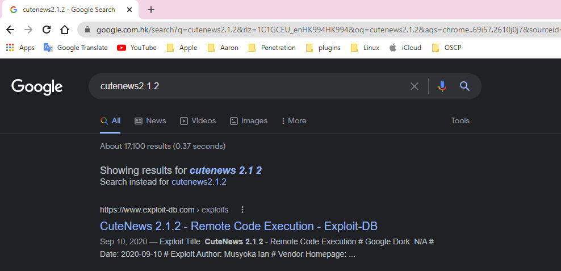
Task: Open a new browser tab
Action: (150, 10)
